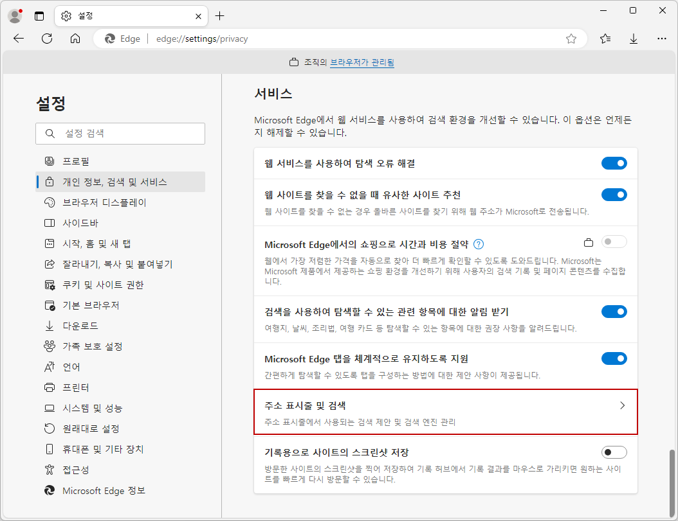Focus the 설정 검색 search box

tap(120, 134)
